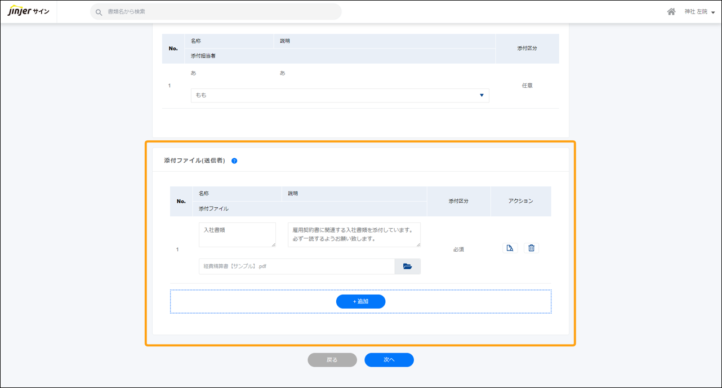Go to the home page icon
This screenshot has width=722, height=388.
click(671, 12)
